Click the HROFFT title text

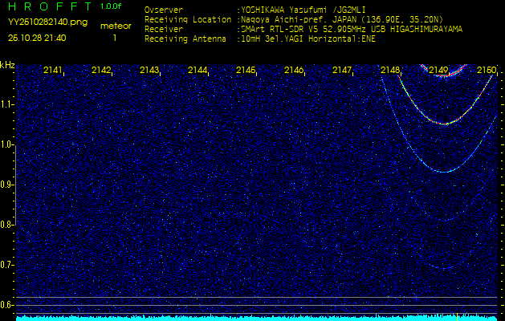pyautogui.click(x=48, y=6)
